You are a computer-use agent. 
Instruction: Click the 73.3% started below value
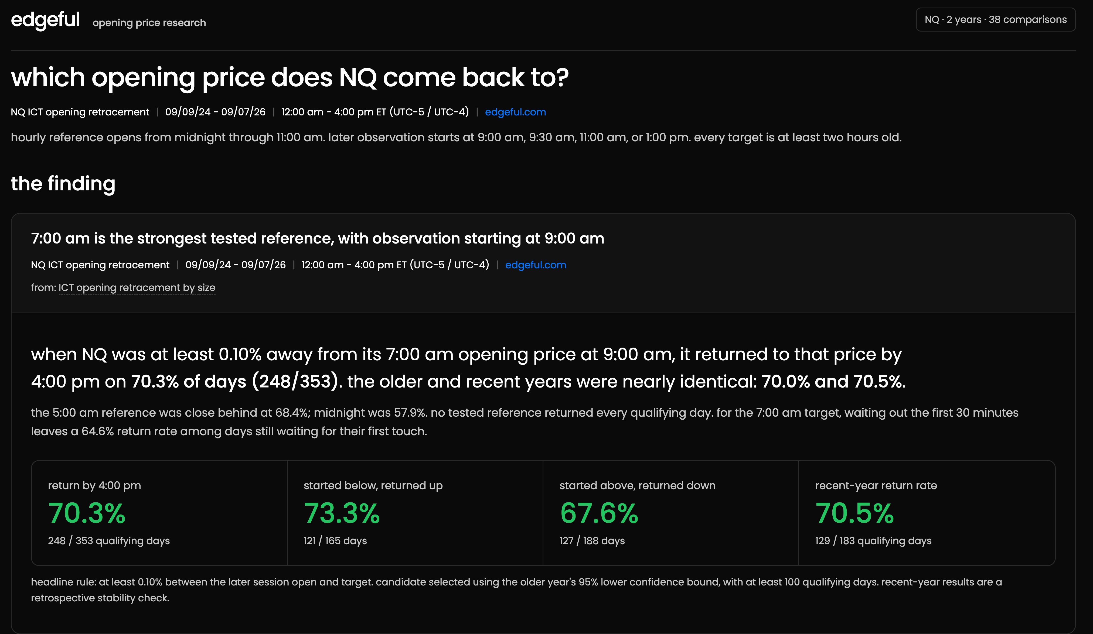[342, 513]
